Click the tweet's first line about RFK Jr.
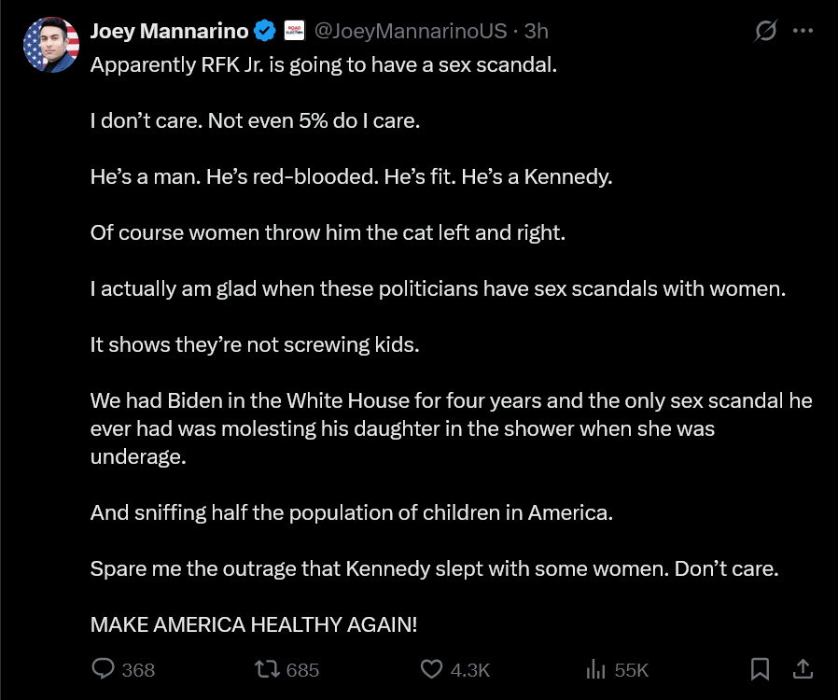 324,64
